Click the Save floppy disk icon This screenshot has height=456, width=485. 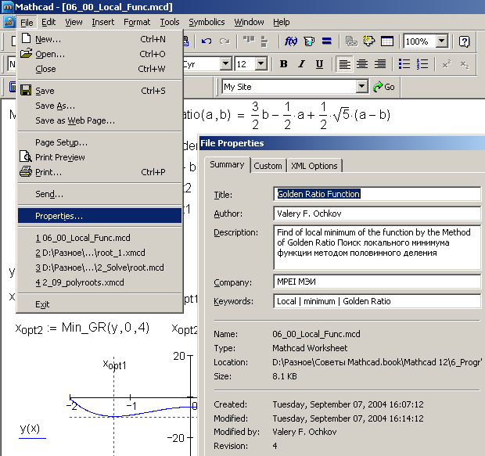(x=26, y=90)
